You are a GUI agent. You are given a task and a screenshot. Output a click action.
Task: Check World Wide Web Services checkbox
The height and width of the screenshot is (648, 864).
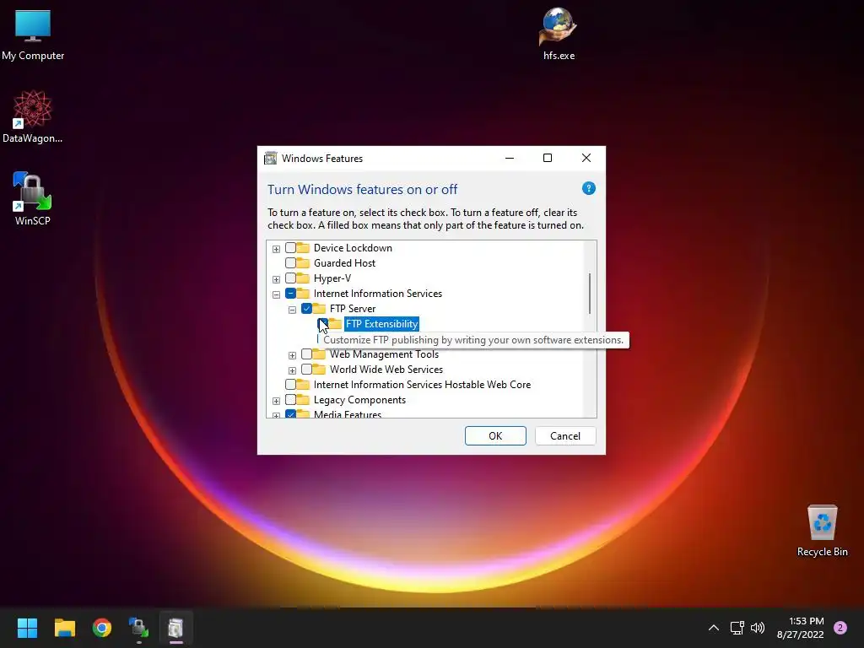[x=306, y=370]
